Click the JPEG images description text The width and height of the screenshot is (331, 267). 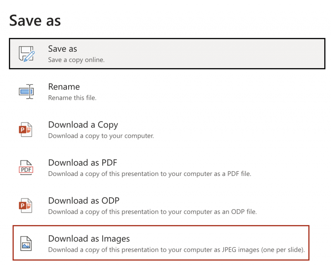(x=176, y=250)
